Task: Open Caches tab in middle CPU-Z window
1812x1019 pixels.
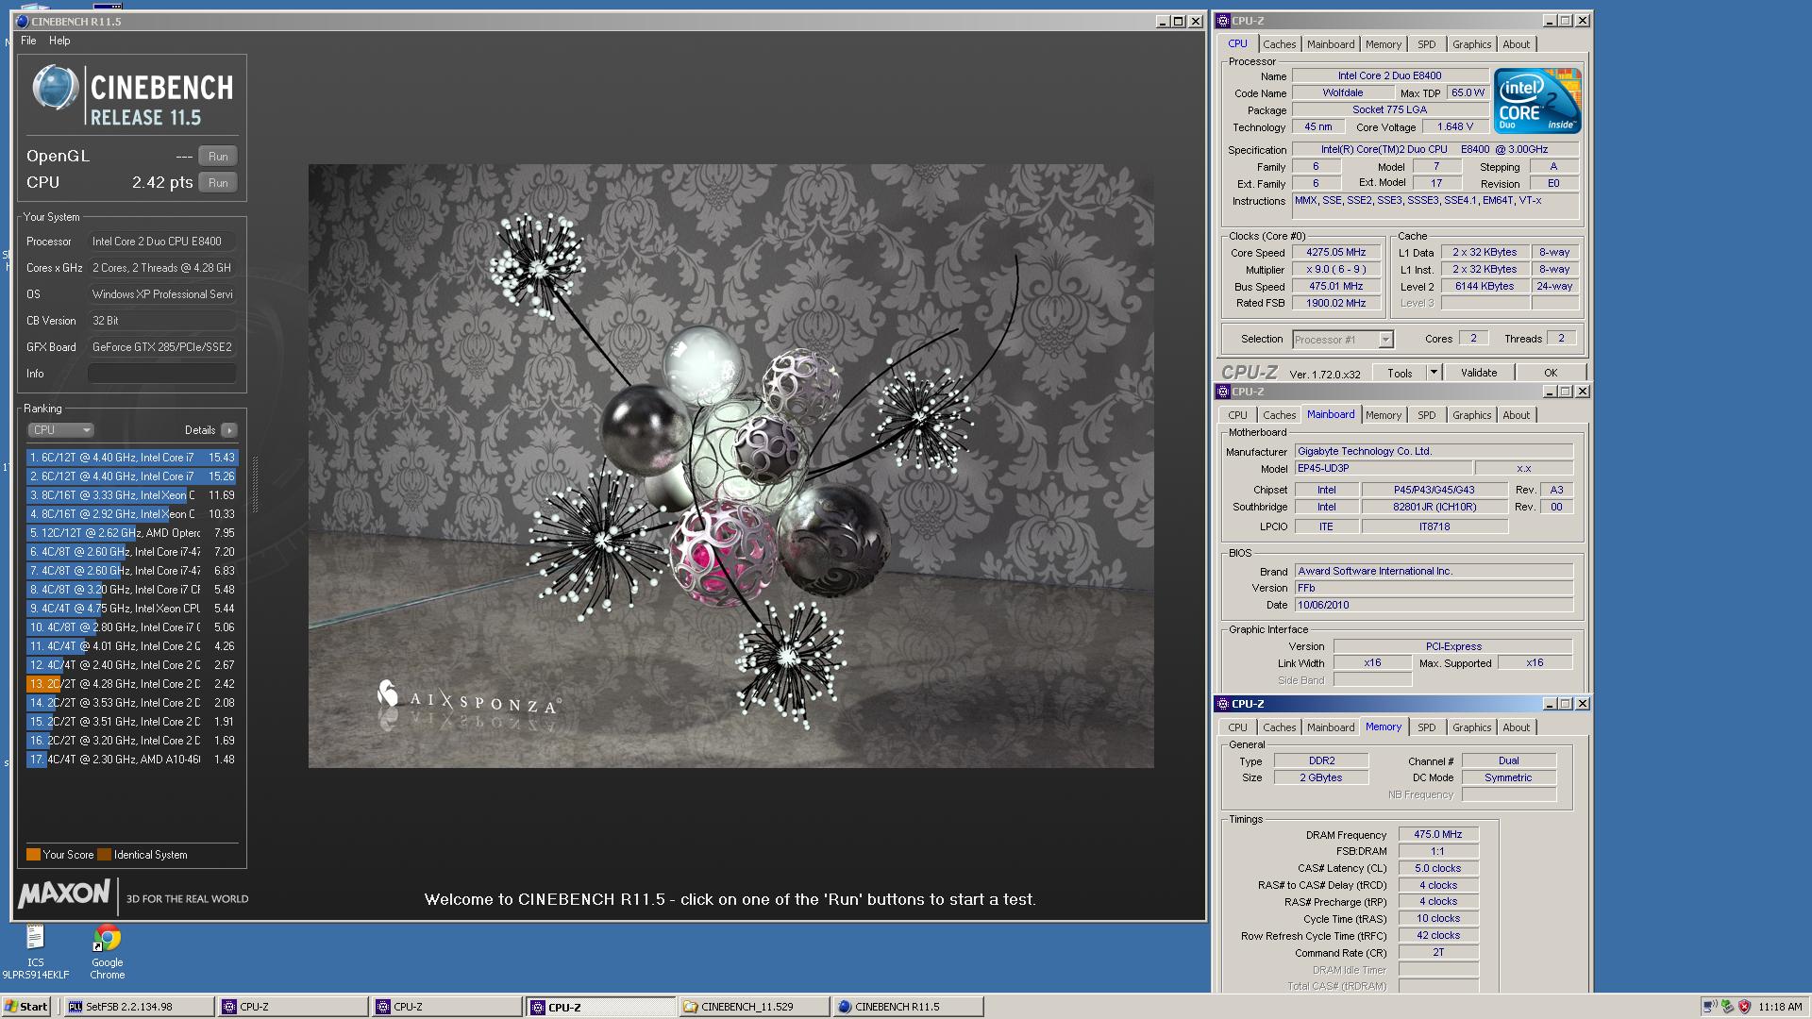Action: 1279,415
